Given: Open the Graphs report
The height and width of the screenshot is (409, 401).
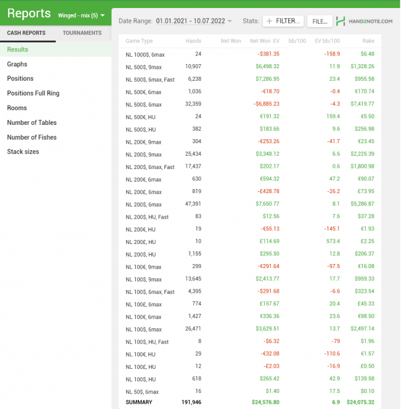Looking at the screenshot, I should (17, 64).
